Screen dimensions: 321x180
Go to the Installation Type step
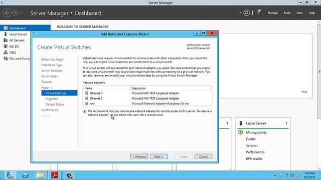(52, 65)
